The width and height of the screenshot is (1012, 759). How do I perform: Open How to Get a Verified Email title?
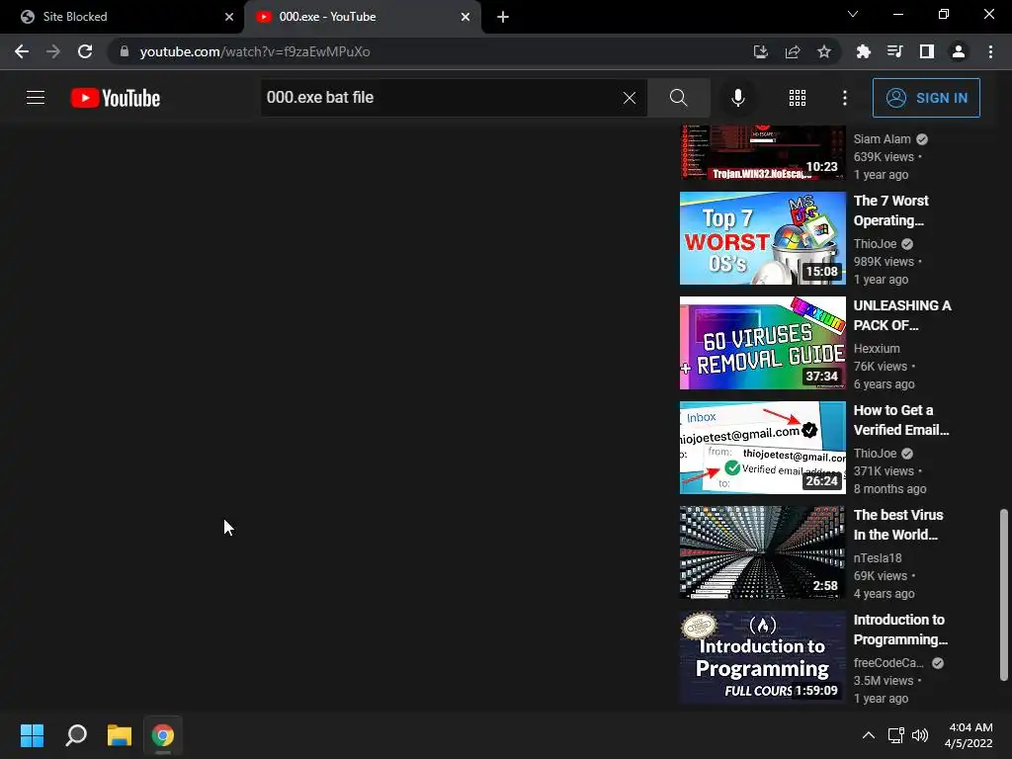pyautogui.click(x=901, y=419)
